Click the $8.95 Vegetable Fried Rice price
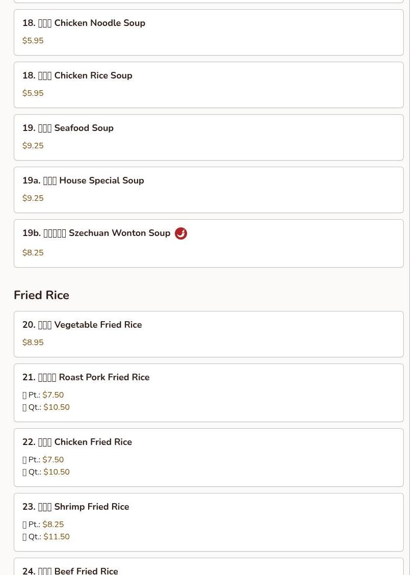 [33, 343]
